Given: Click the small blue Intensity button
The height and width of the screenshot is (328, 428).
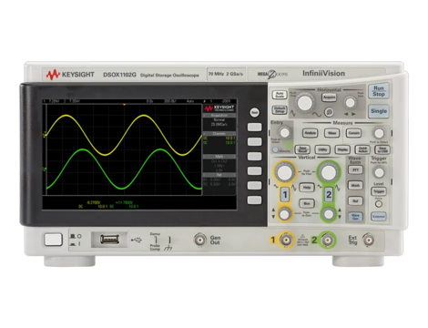Looking at the screenshot, I should [x=275, y=149].
